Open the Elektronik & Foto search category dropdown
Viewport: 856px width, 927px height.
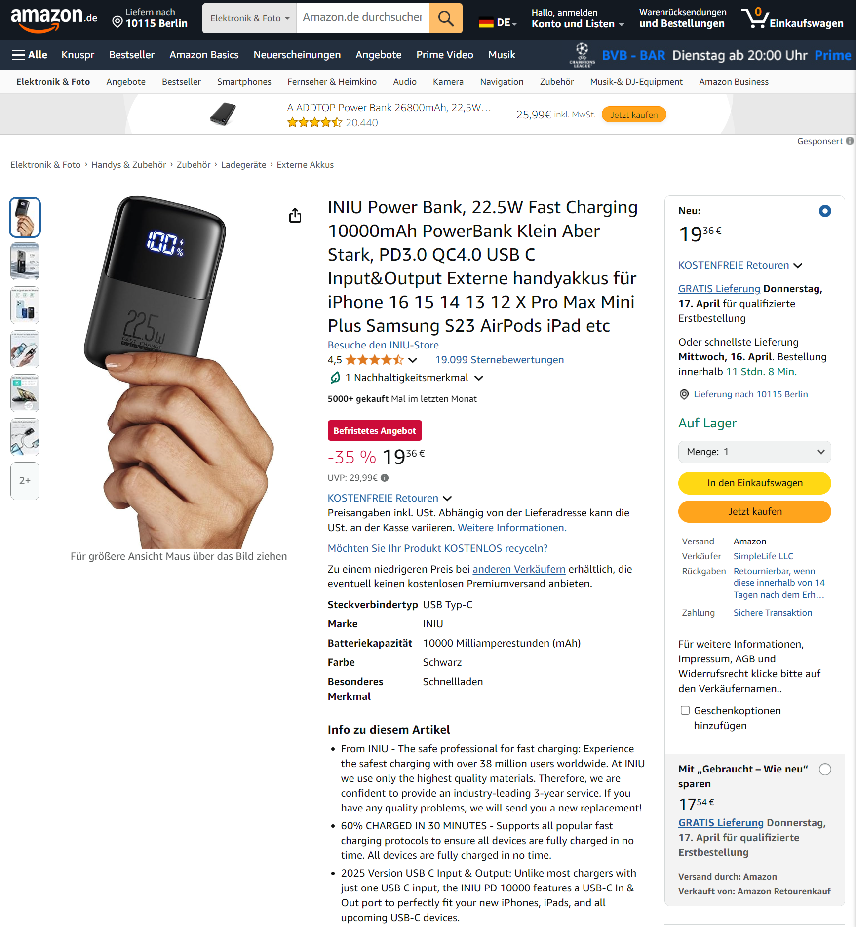(249, 18)
